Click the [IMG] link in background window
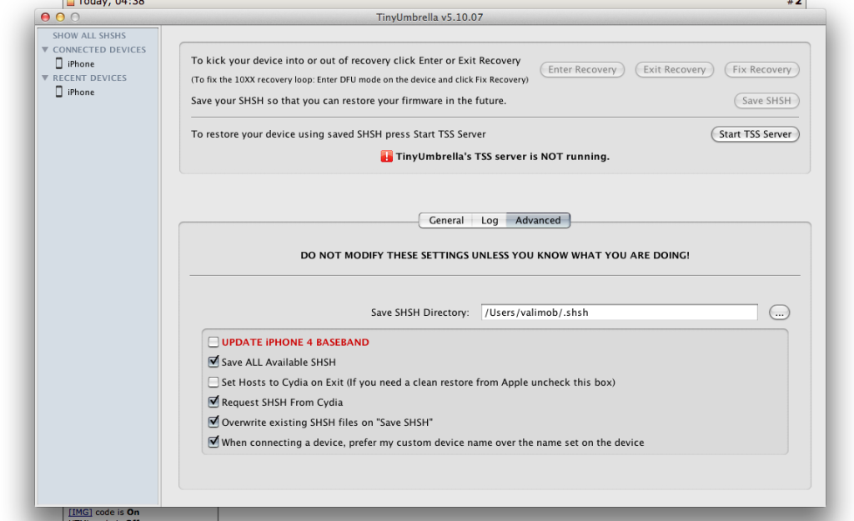 pos(80,513)
